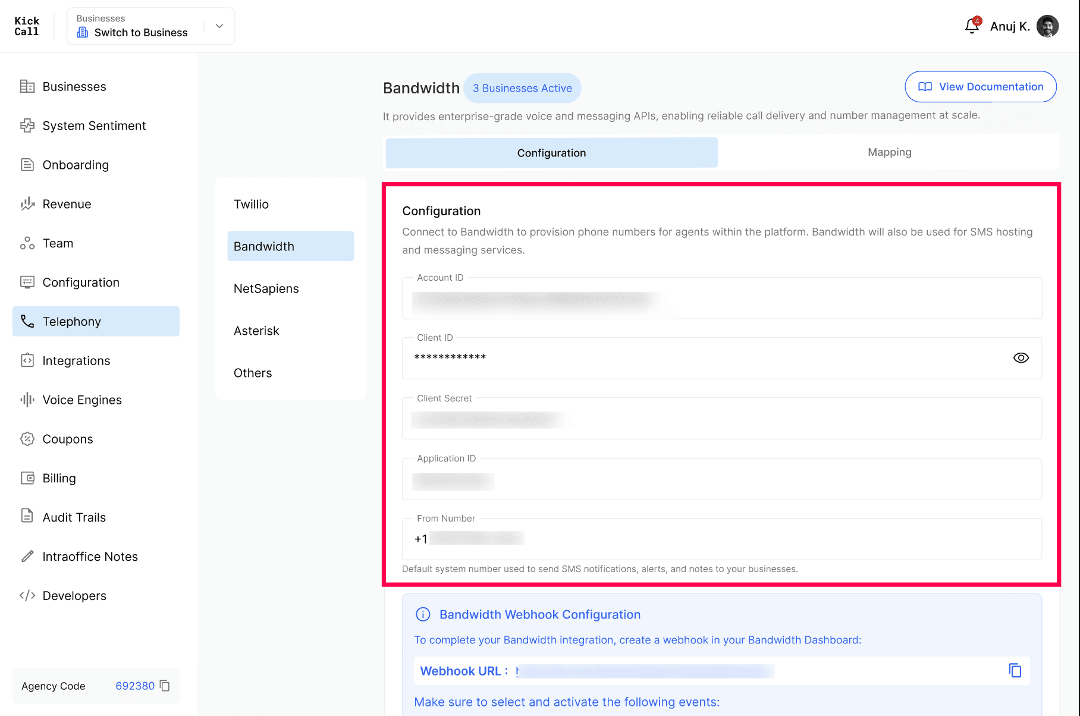
Task: Copy the Agency Code
Action: (x=165, y=686)
